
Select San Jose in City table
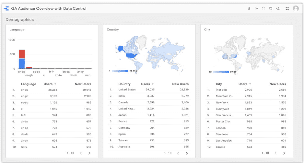tap(246, 134)
